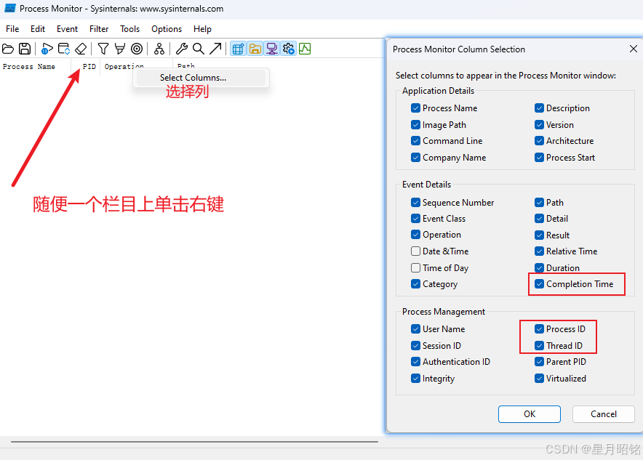The image size is (643, 460).
Task: Toggle the Autoscroll toolbar icon
Action: 64,49
